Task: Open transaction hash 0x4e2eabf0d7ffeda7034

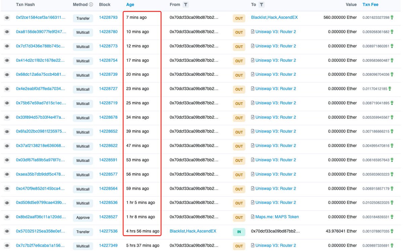Action: 41,89
